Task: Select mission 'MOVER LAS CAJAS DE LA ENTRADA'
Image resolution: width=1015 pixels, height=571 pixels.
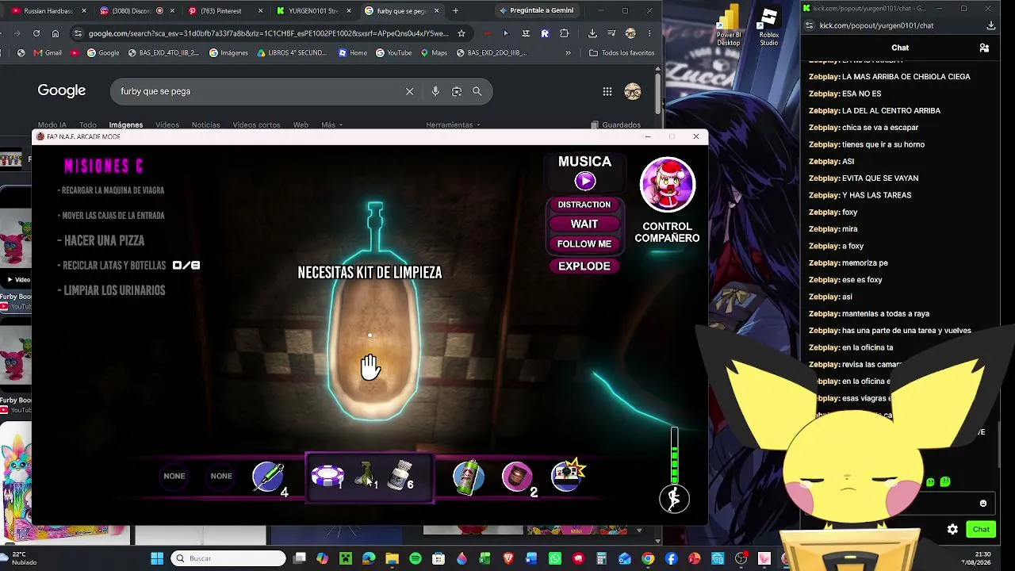Action: pyautogui.click(x=111, y=216)
